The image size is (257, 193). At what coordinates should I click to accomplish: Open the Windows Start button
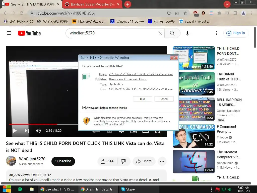7,189
